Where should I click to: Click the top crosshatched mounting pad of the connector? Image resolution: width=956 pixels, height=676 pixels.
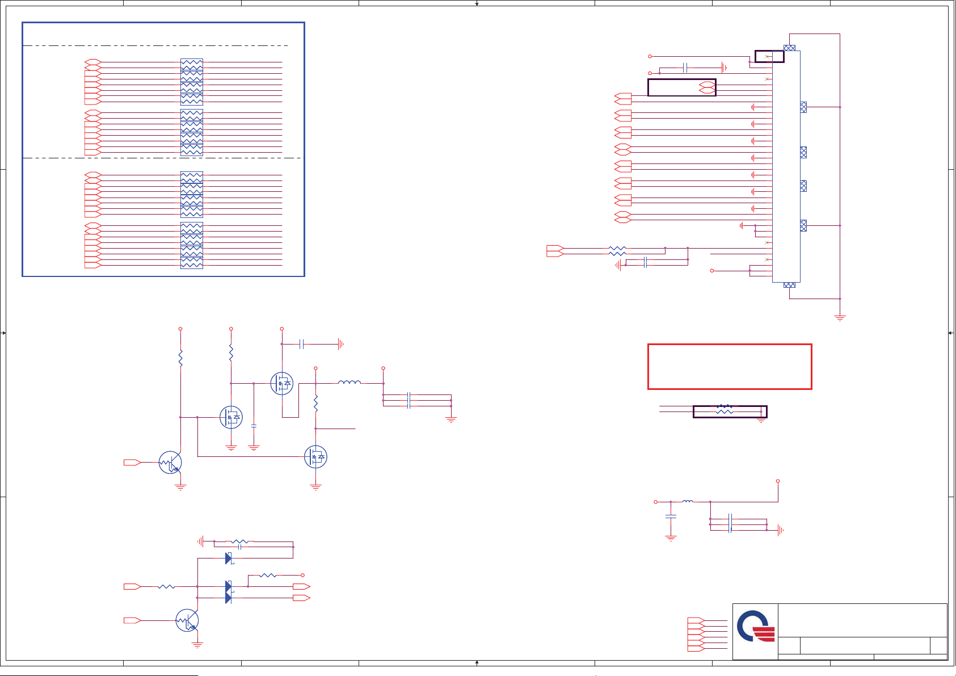[789, 48]
